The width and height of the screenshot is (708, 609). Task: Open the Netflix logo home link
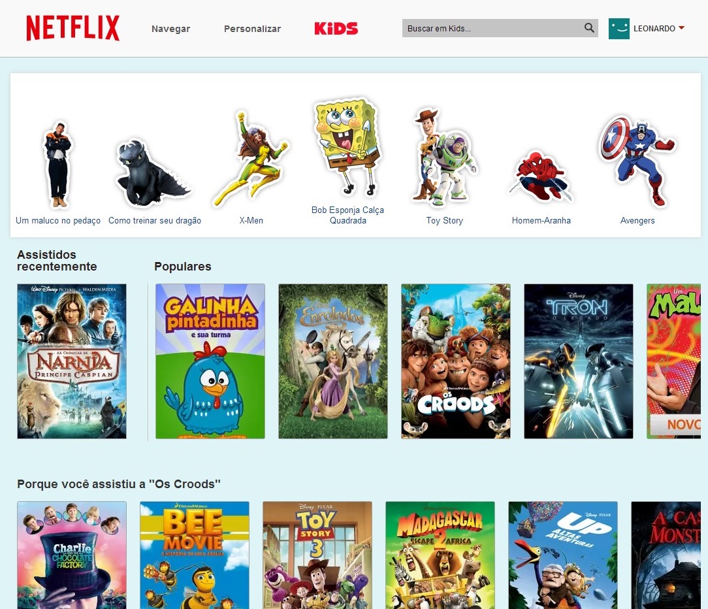(x=72, y=28)
